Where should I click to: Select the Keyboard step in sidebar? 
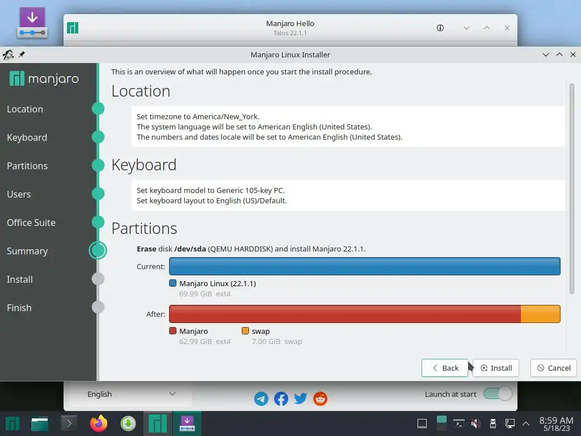click(27, 137)
